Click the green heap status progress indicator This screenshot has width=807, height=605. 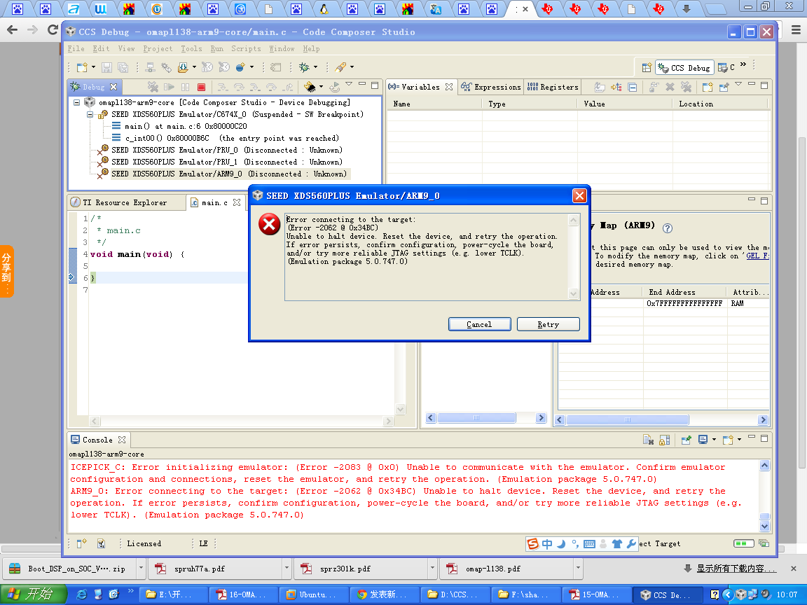tap(743, 543)
